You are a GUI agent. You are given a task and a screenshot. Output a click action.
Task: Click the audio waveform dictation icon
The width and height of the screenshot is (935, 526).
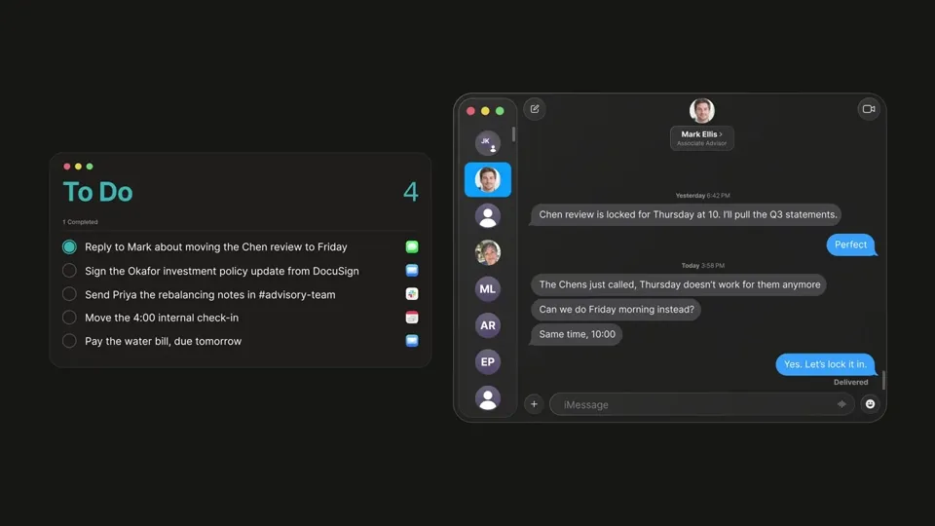tap(841, 404)
